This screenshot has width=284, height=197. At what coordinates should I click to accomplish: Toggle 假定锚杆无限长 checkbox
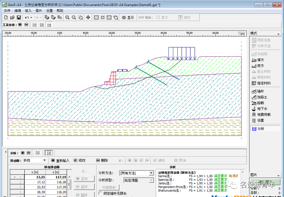coord(100,193)
